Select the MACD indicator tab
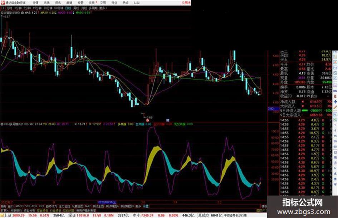 pos(19,206)
